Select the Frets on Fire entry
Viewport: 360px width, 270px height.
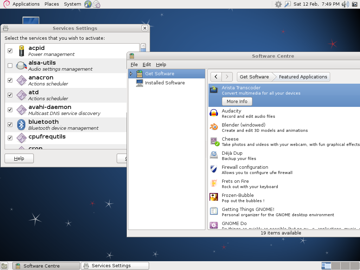click(x=284, y=184)
